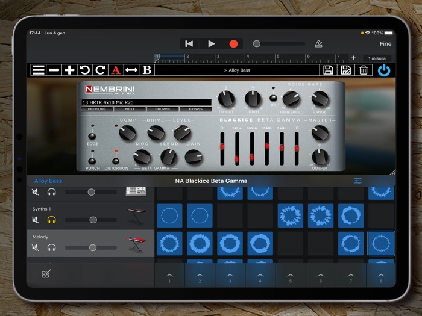
Task: Click the noise gate THRESHOLD knob
Action: (291, 99)
